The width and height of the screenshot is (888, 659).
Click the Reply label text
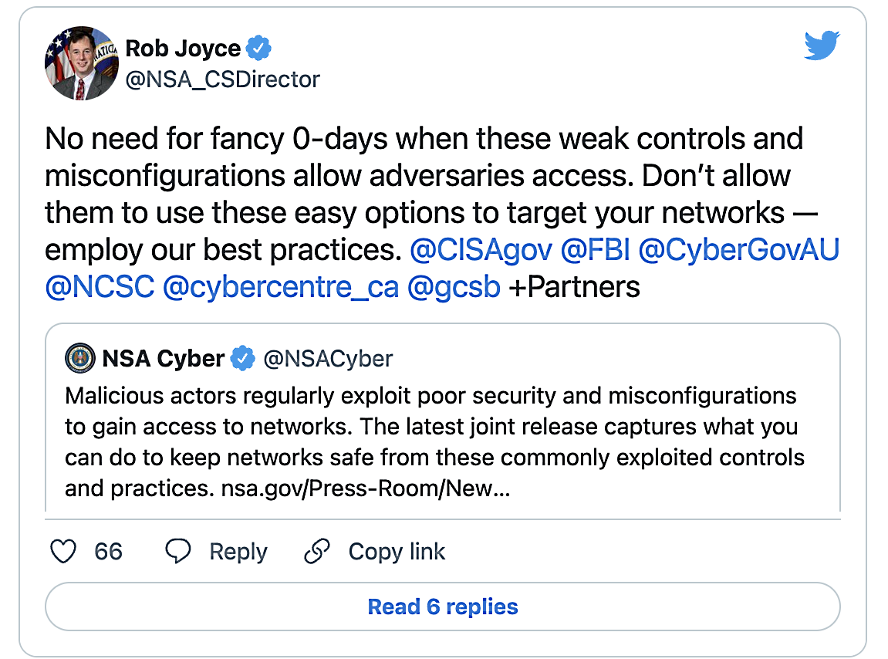(238, 552)
